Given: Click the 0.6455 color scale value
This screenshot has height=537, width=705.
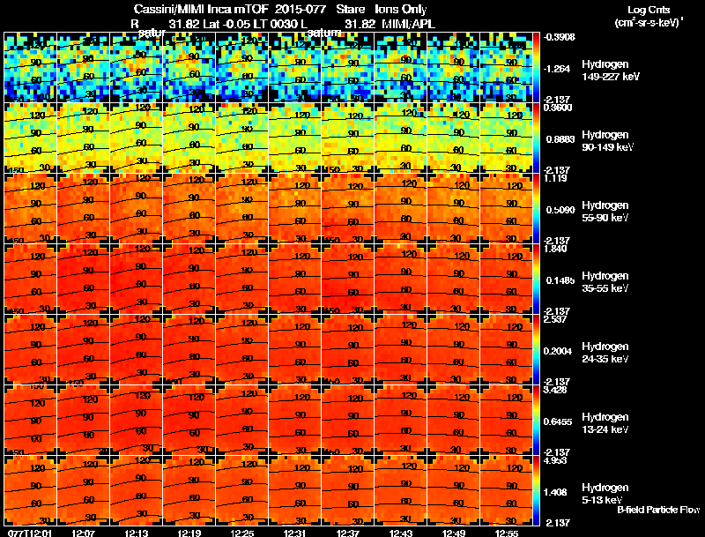Looking at the screenshot, I should pyautogui.click(x=560, y=421).
